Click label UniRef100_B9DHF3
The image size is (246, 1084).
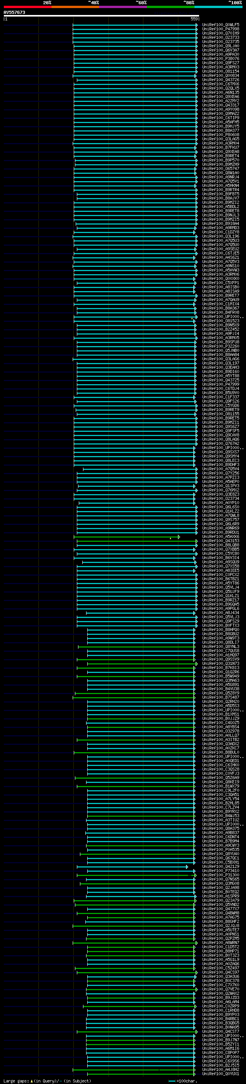(221, 465)
